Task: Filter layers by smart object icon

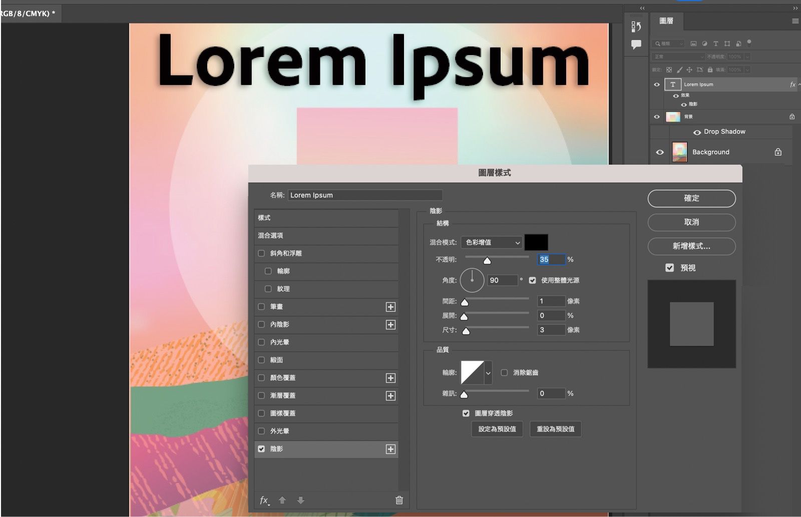Action: 738,44
